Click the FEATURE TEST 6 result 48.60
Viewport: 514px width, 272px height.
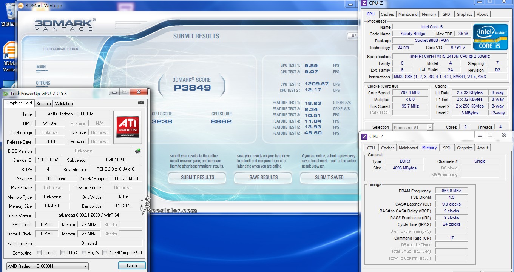tap(313, 133)
